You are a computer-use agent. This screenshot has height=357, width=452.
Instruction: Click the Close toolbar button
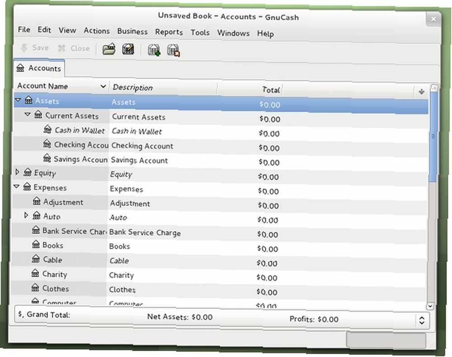point(74,48)
